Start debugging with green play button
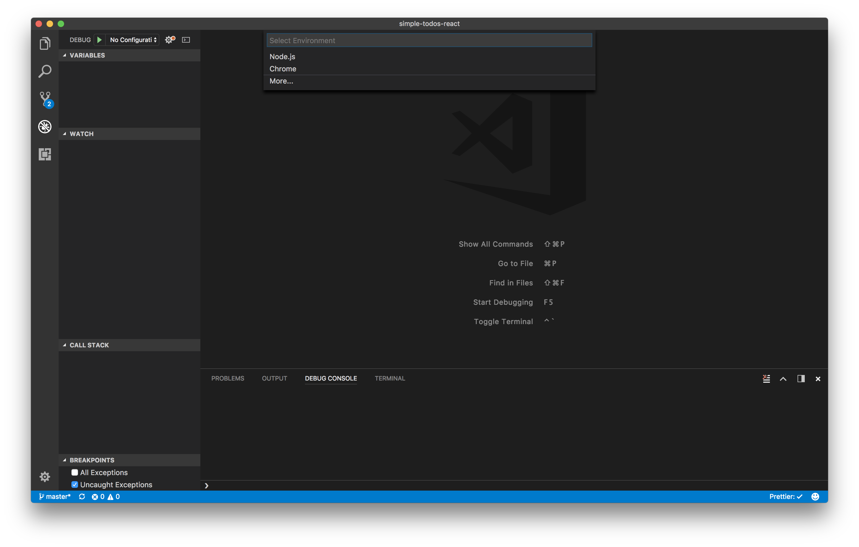Screen dimensions: 859x547 coord(100,40)
